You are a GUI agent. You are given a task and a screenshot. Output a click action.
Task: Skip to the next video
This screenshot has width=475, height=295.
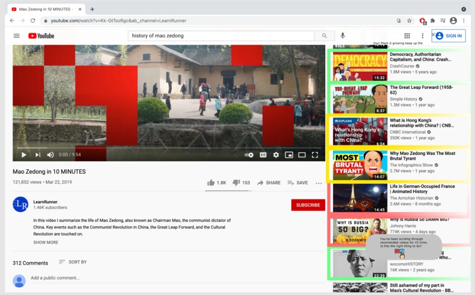pos(38,155)
